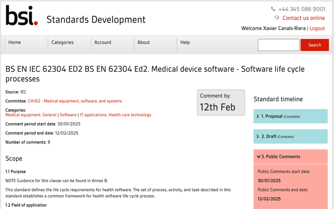This screenshot has height=209, width=334.
Task: Open the CH/62 Medical equipment committee link
Action: (x=75, y=101)
